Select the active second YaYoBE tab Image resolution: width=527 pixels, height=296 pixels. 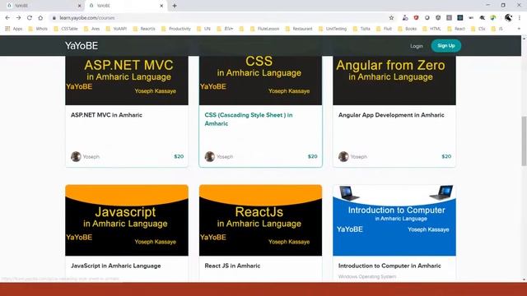tap(126, 6)
